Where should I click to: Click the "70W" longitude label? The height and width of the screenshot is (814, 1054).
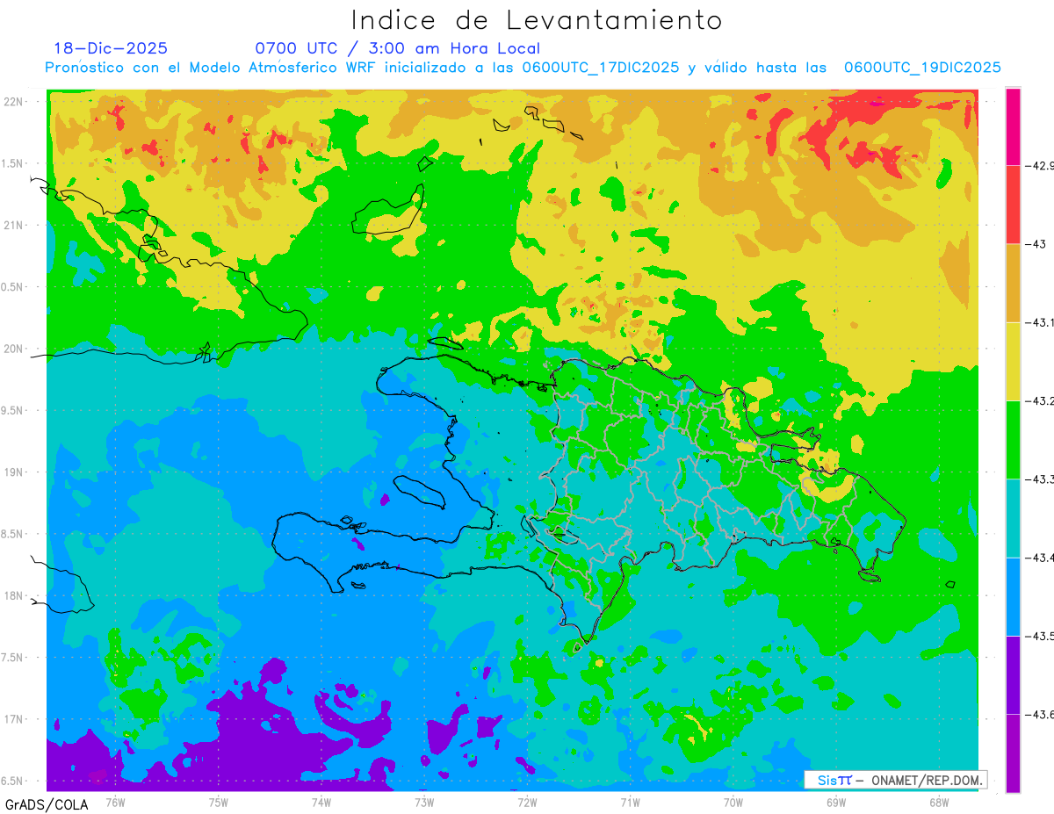733,802
